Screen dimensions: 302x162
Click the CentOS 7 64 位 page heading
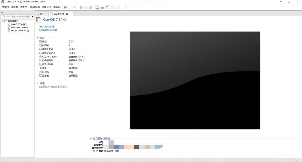coord(55,20)
